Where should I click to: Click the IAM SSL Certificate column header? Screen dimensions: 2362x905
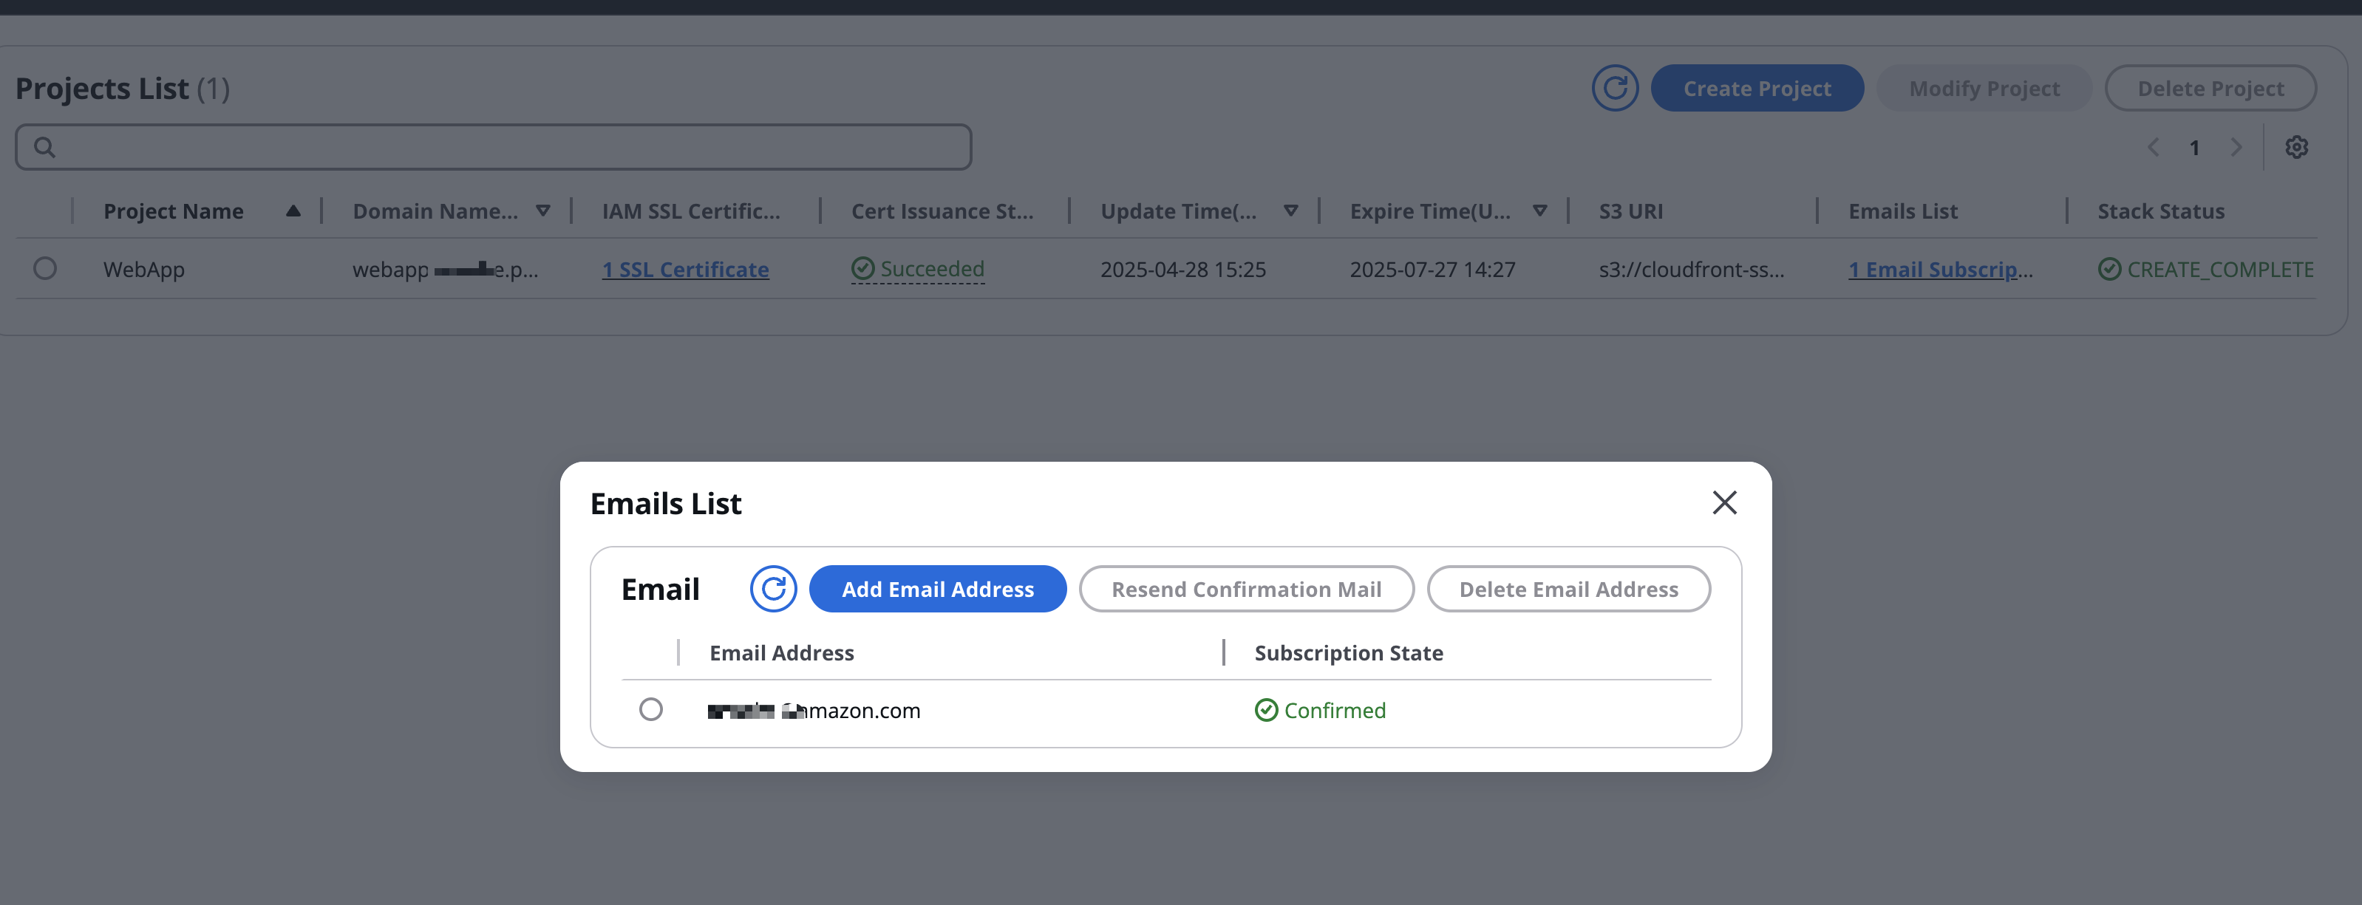coord(690,211)
